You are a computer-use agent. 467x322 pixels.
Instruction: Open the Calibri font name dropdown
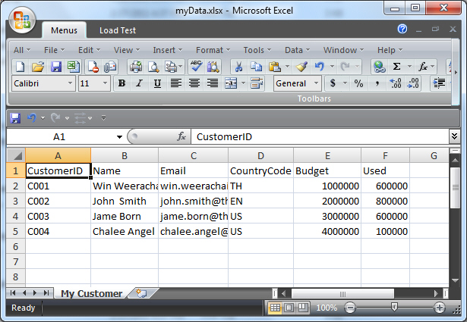(x=71, y=83)
